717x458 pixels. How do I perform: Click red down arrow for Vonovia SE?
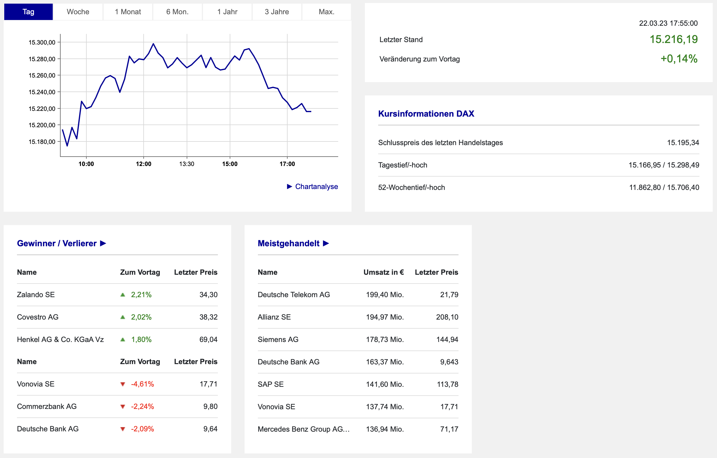pos(123,384)
